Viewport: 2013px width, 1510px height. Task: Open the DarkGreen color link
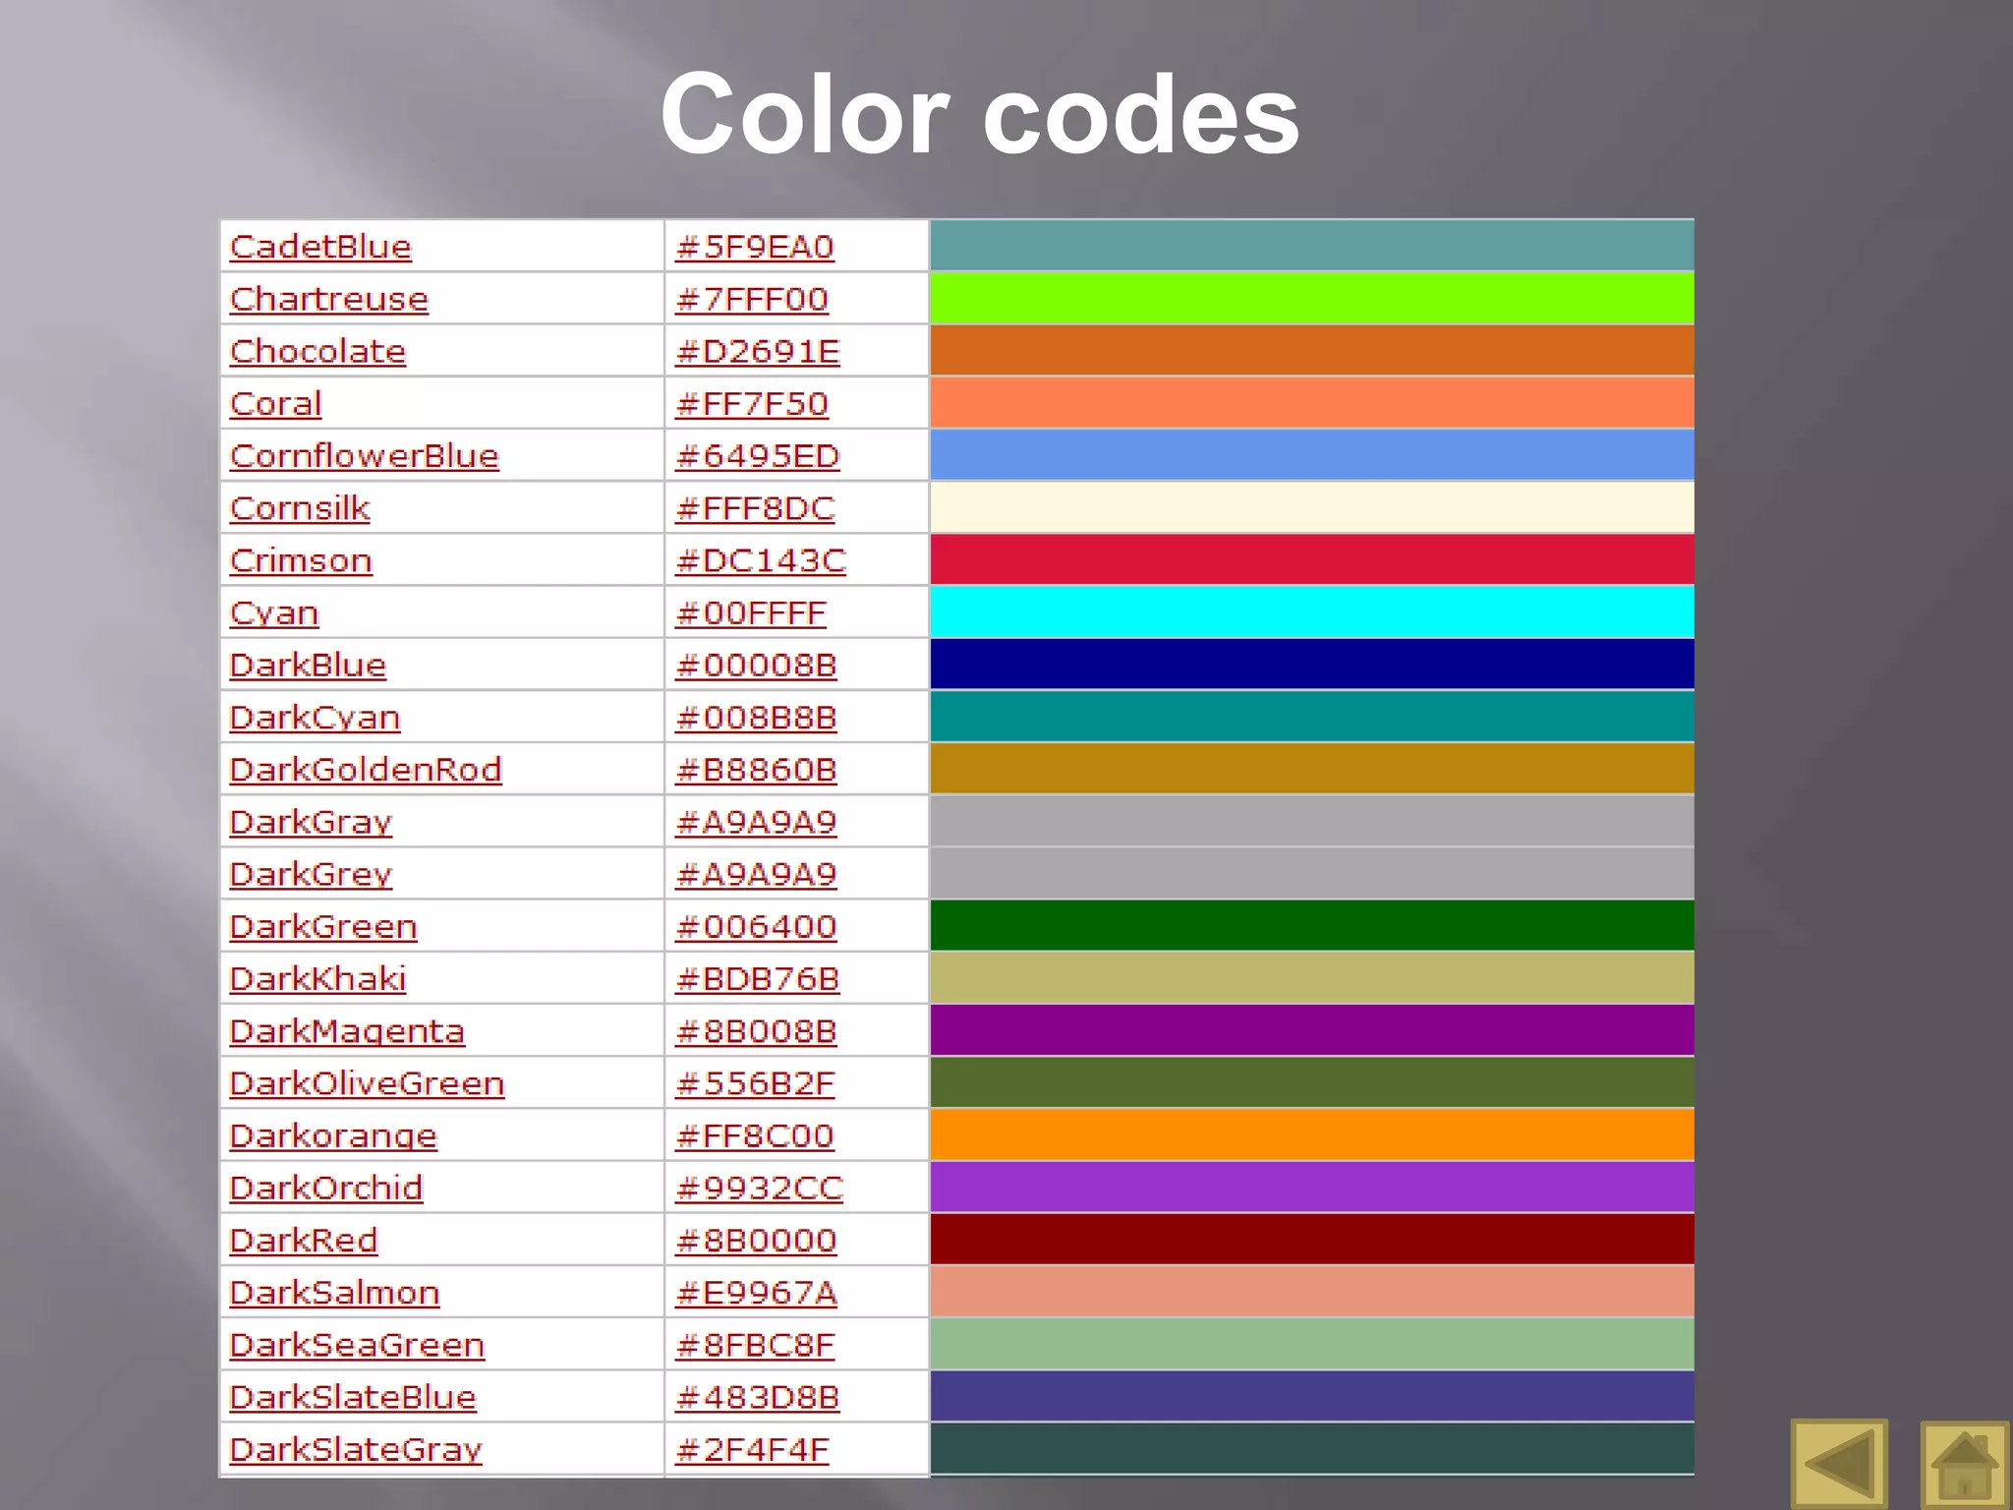click(x=323, y=927)
